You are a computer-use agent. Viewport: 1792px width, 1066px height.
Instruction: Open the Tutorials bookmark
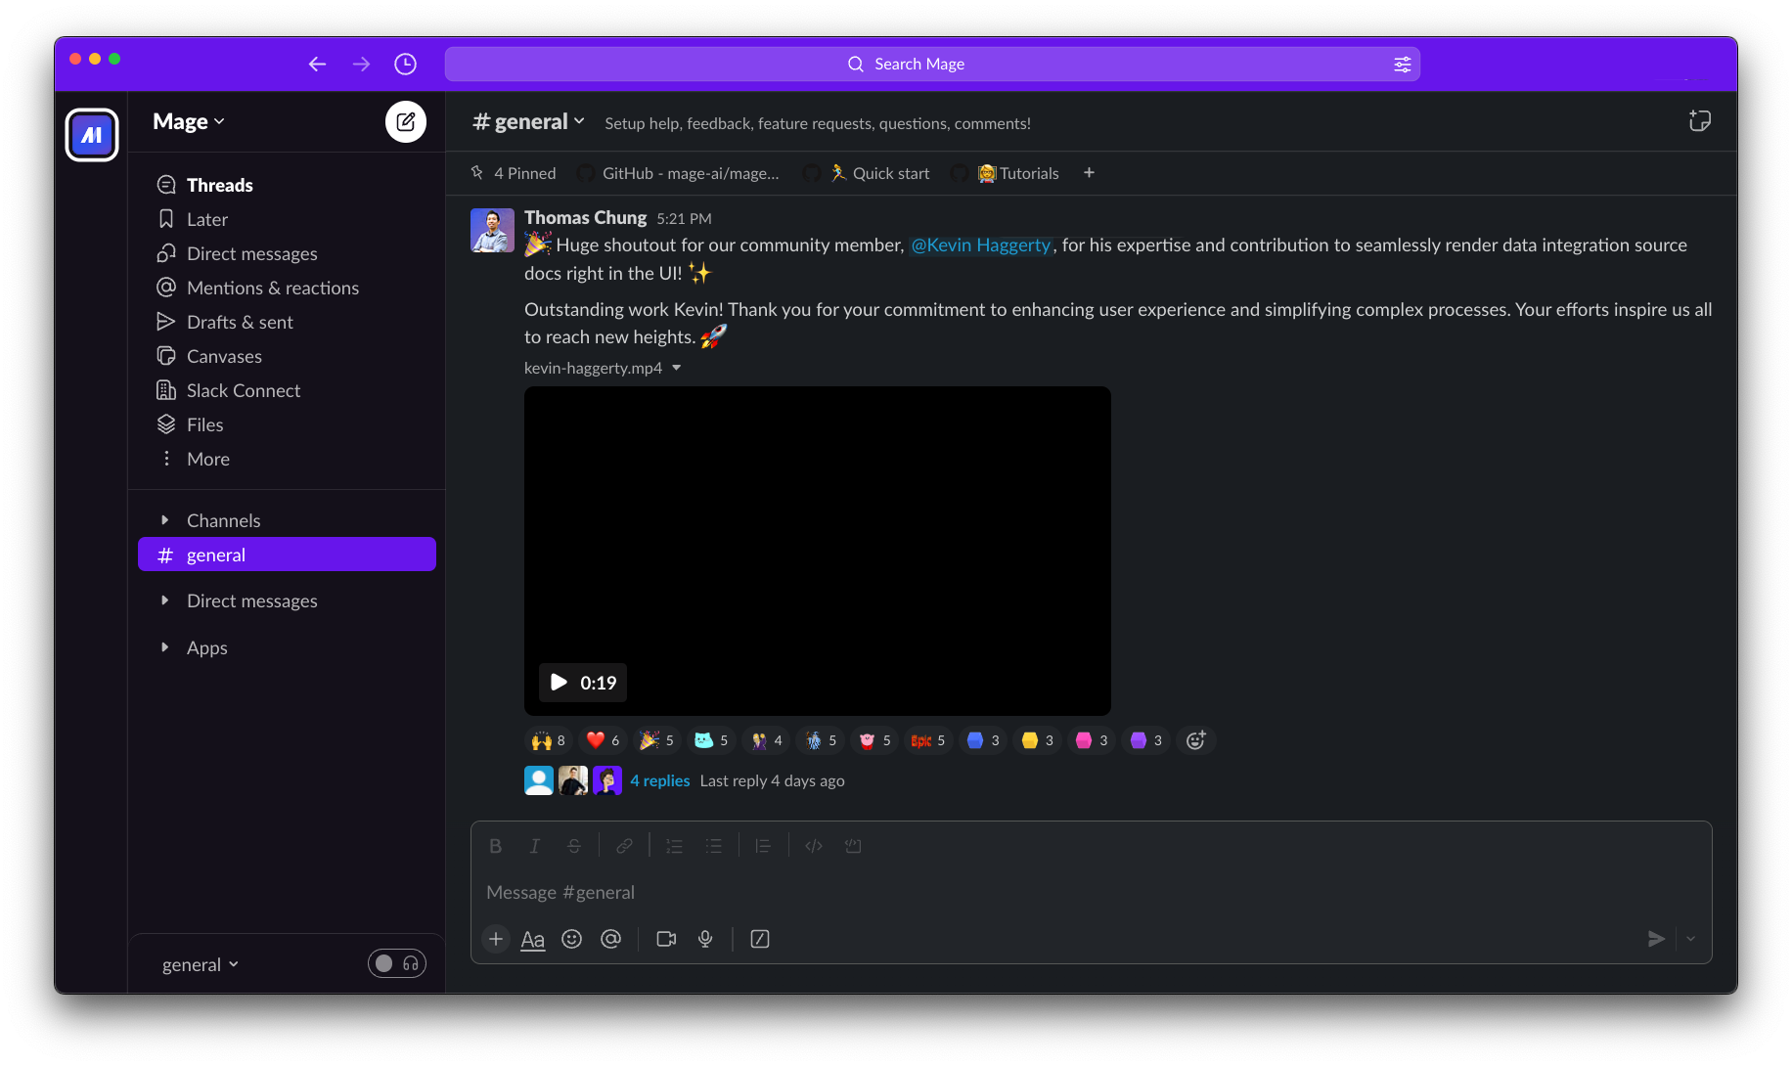point(1005,173)
